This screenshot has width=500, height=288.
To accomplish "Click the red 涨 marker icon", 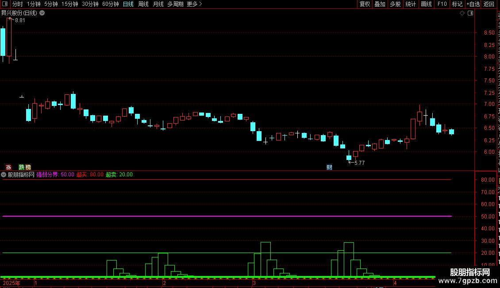I will pos(8,167).
